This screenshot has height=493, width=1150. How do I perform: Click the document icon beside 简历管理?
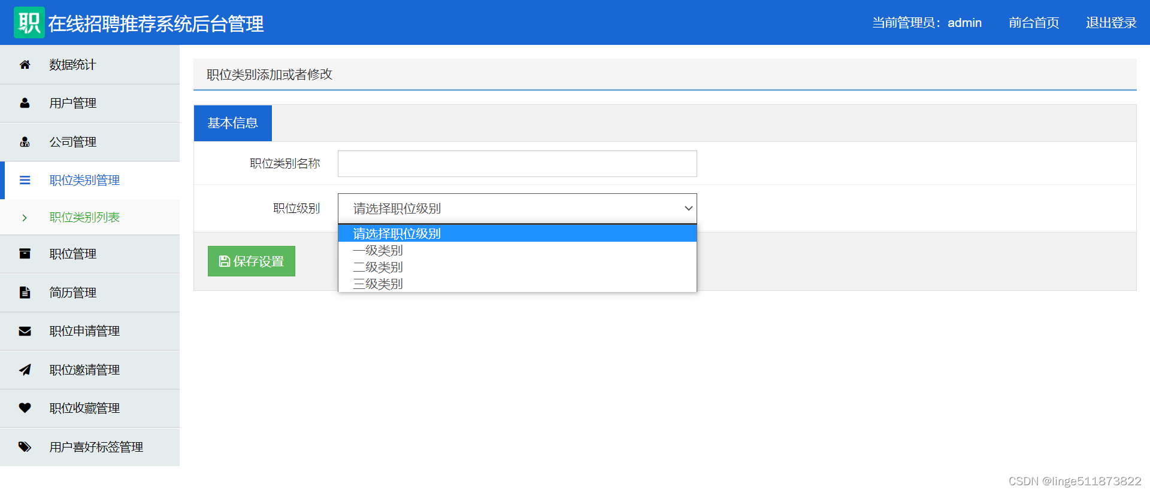(25, 293)
